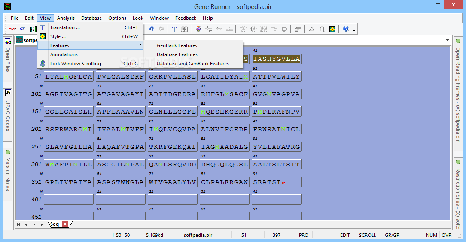466x242 pixels.
Task: Go to last sheet tab navigation arrow
Action: point(42,224)
